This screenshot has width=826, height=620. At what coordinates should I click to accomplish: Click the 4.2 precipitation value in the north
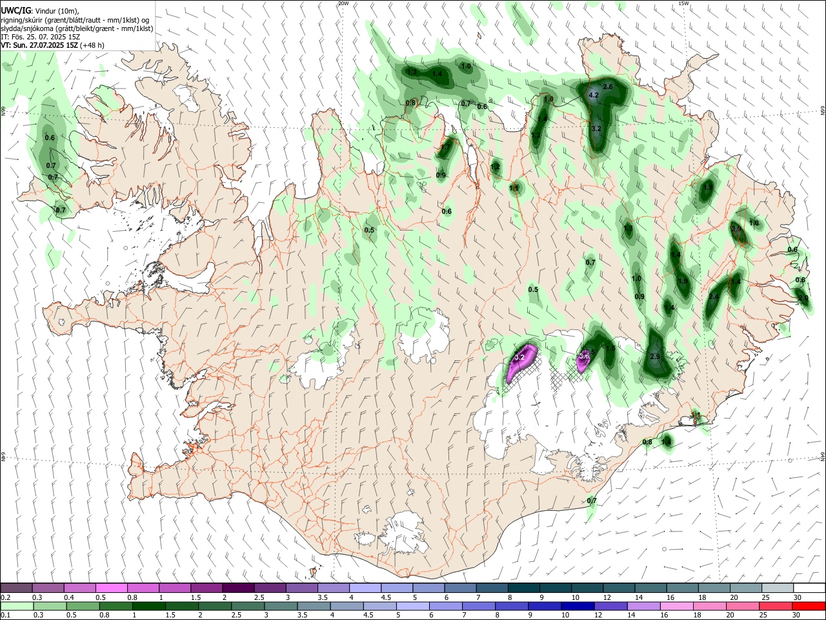point(594,95)
